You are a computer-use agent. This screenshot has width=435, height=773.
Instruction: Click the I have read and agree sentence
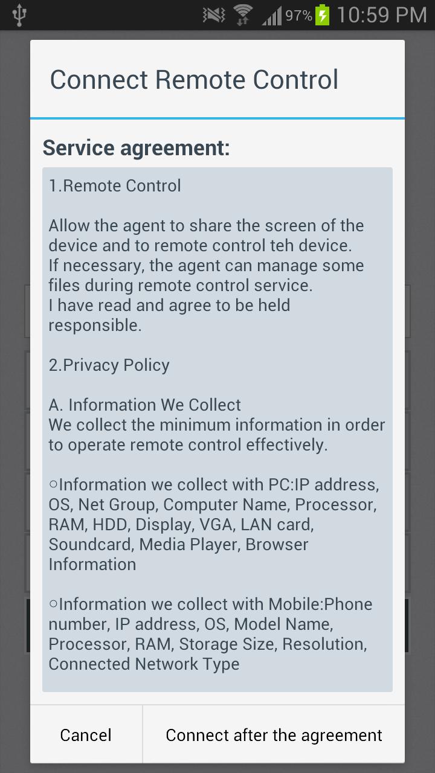click(x=170, y=315)
